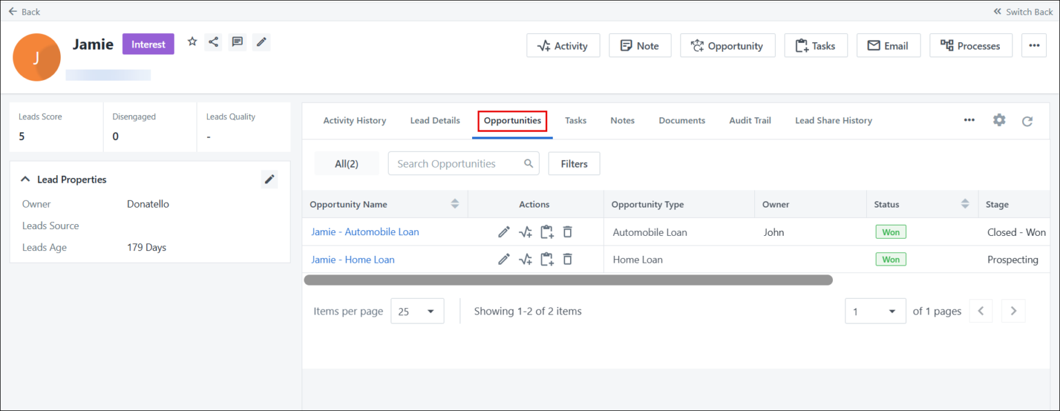The width and height of the screenshot is (1060, 411).
Task: Refresh the Opportunities list
Action: [x=1027, y=120]
